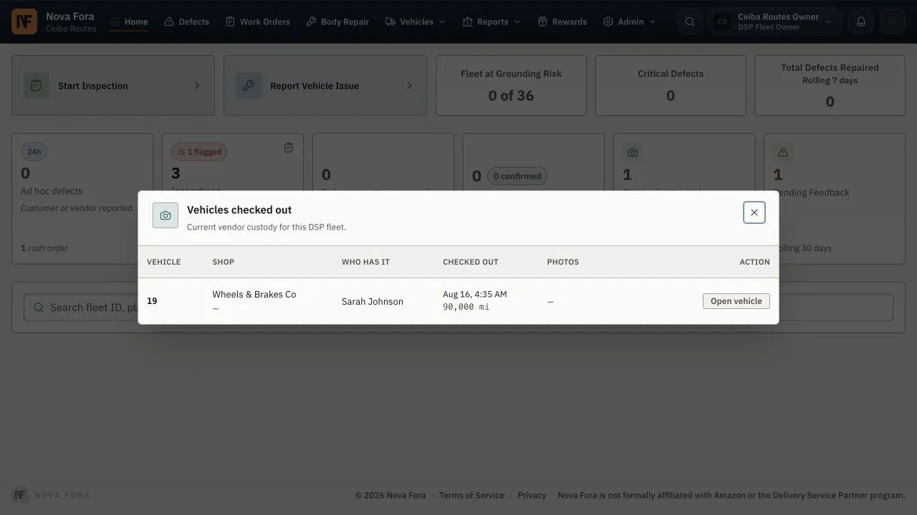917x515 pixels.
Task: Click the CR avatar in account menu
Action: pyautogui.click(x=722, y=21)
